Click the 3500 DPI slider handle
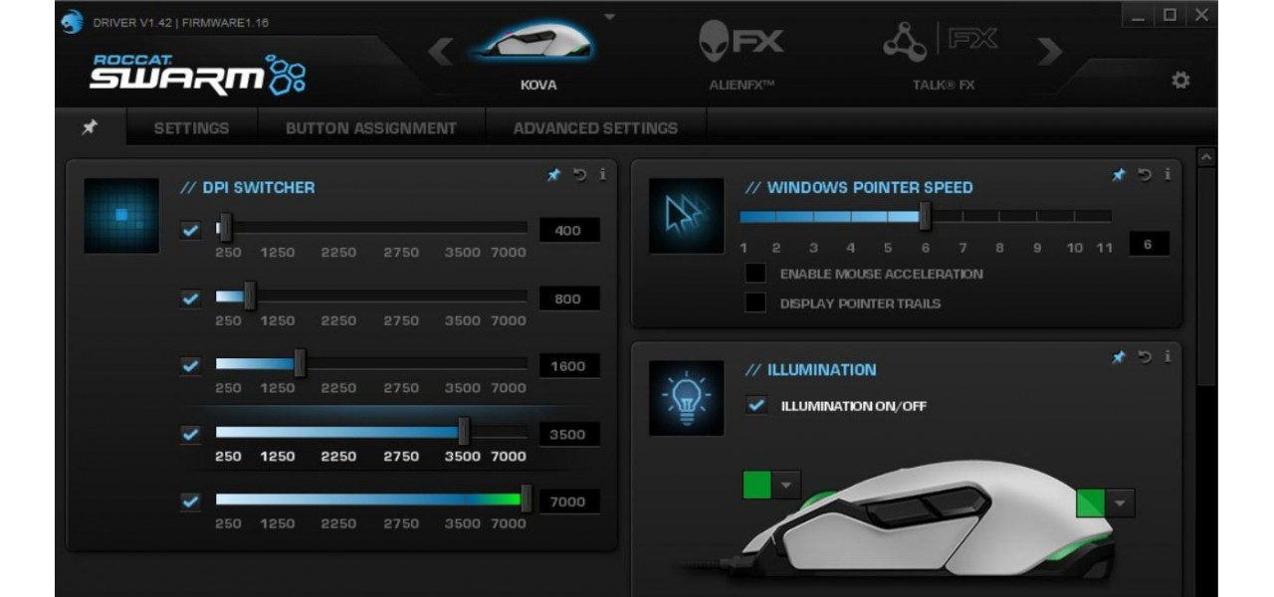The image size is (1274, 597). point(463,432)
